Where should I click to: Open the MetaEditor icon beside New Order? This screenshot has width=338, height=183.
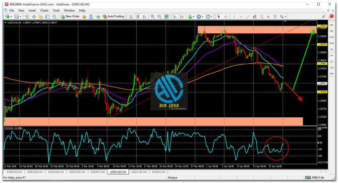tap(84, 17)
